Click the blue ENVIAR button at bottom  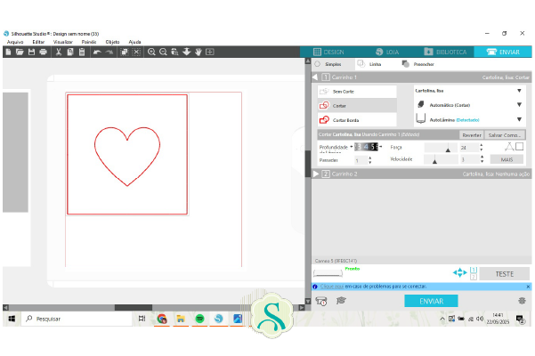[x=431, y=301]
